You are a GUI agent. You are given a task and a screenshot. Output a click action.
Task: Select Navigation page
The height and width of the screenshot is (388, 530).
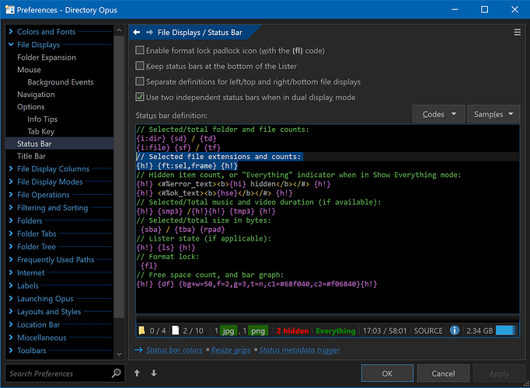[36, 95]
